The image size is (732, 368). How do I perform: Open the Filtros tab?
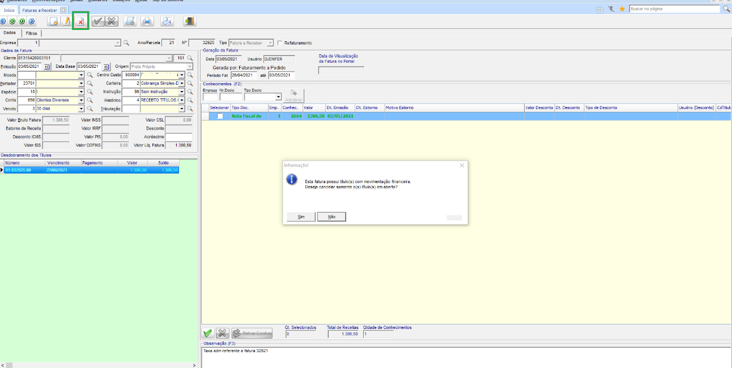click(x=31, y=33)
